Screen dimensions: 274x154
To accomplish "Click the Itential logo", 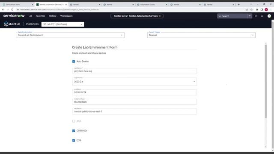I will pyautogui.click(x=12, y=24).
